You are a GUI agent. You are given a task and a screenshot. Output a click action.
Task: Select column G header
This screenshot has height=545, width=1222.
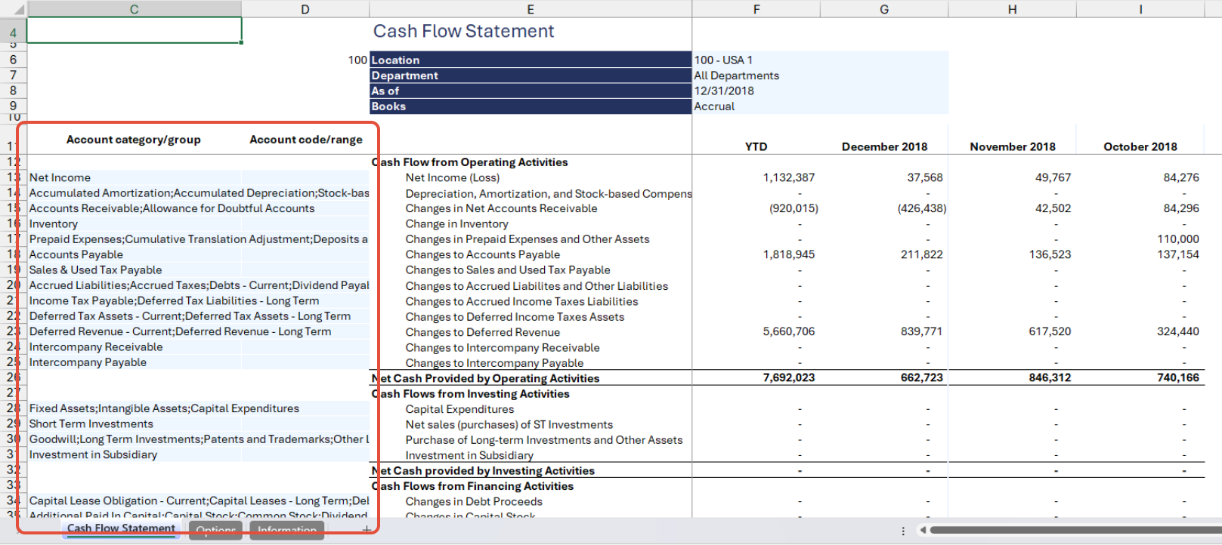884,9
